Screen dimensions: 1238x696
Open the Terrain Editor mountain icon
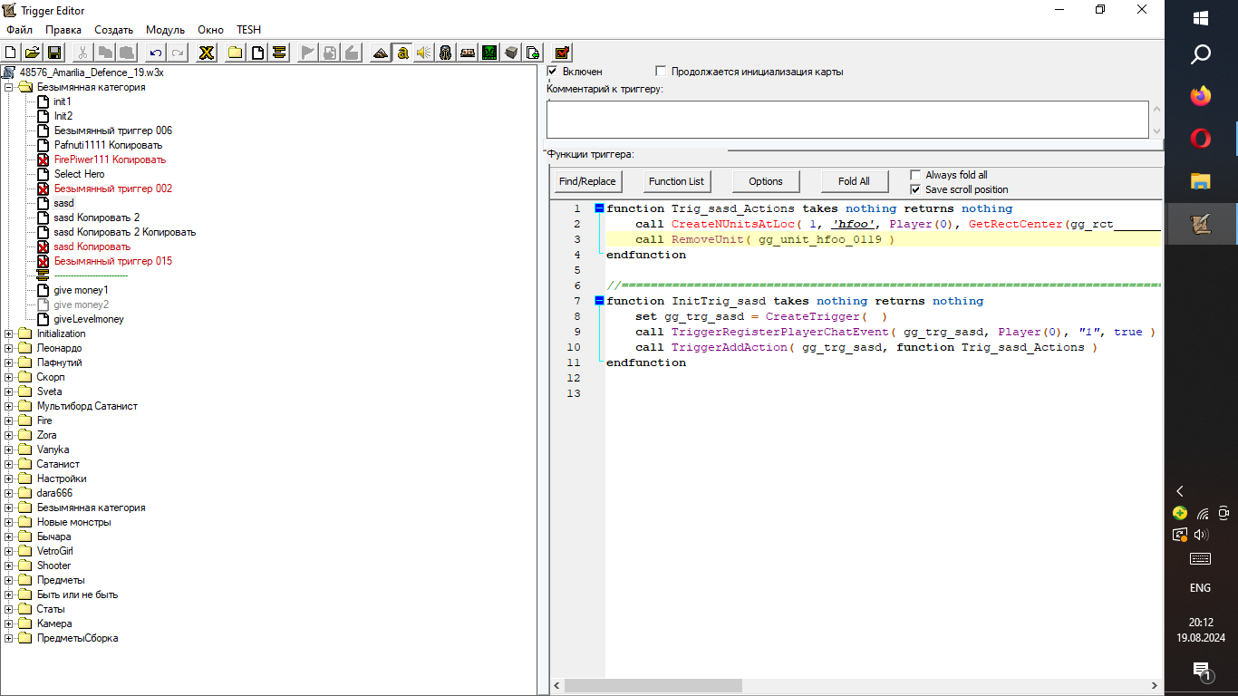coord(380,53)
